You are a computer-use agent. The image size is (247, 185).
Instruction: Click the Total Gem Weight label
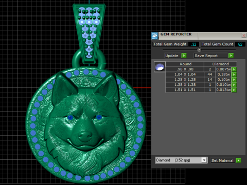pyautogui.click(x=170, y=44)
